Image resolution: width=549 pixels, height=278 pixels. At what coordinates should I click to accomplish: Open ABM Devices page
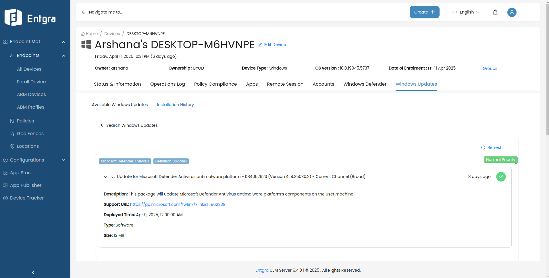[x=31, y=95]
